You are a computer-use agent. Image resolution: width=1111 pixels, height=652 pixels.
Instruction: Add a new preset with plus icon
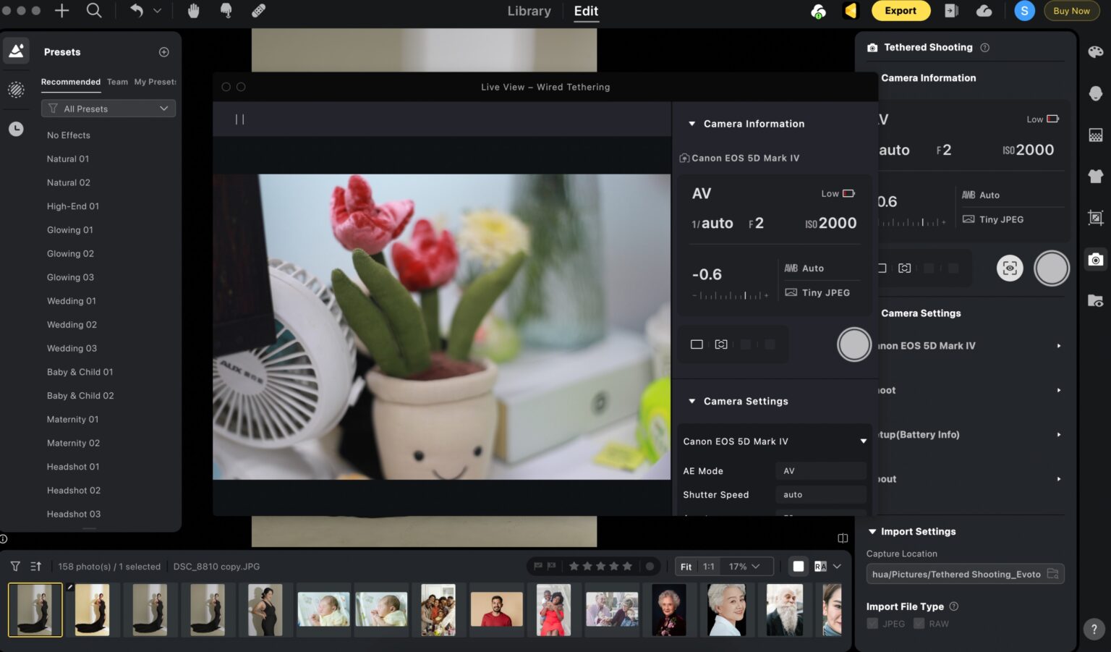point(164,52)
